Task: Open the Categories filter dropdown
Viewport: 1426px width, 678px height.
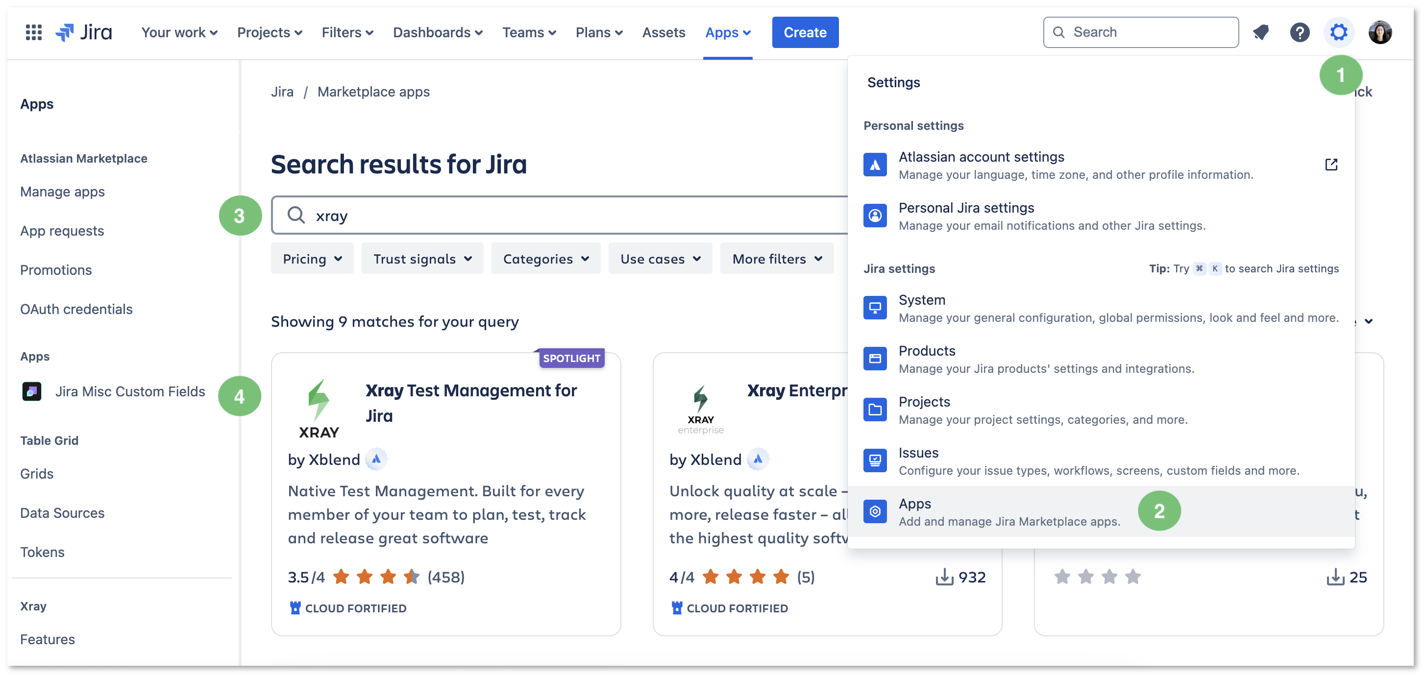Action: coord(546,259)
